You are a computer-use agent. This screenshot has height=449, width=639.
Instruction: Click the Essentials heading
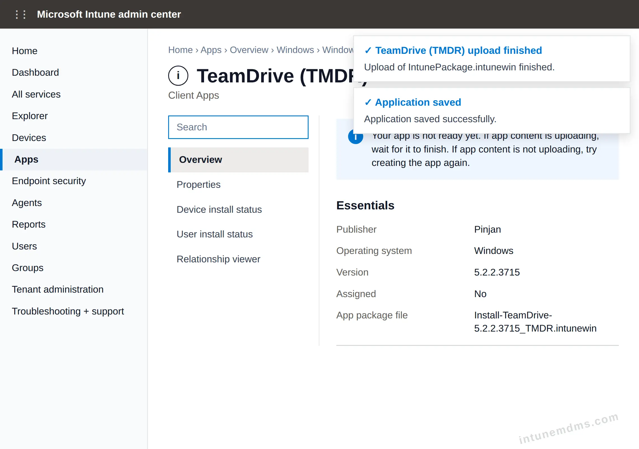(x=365, y=205)
